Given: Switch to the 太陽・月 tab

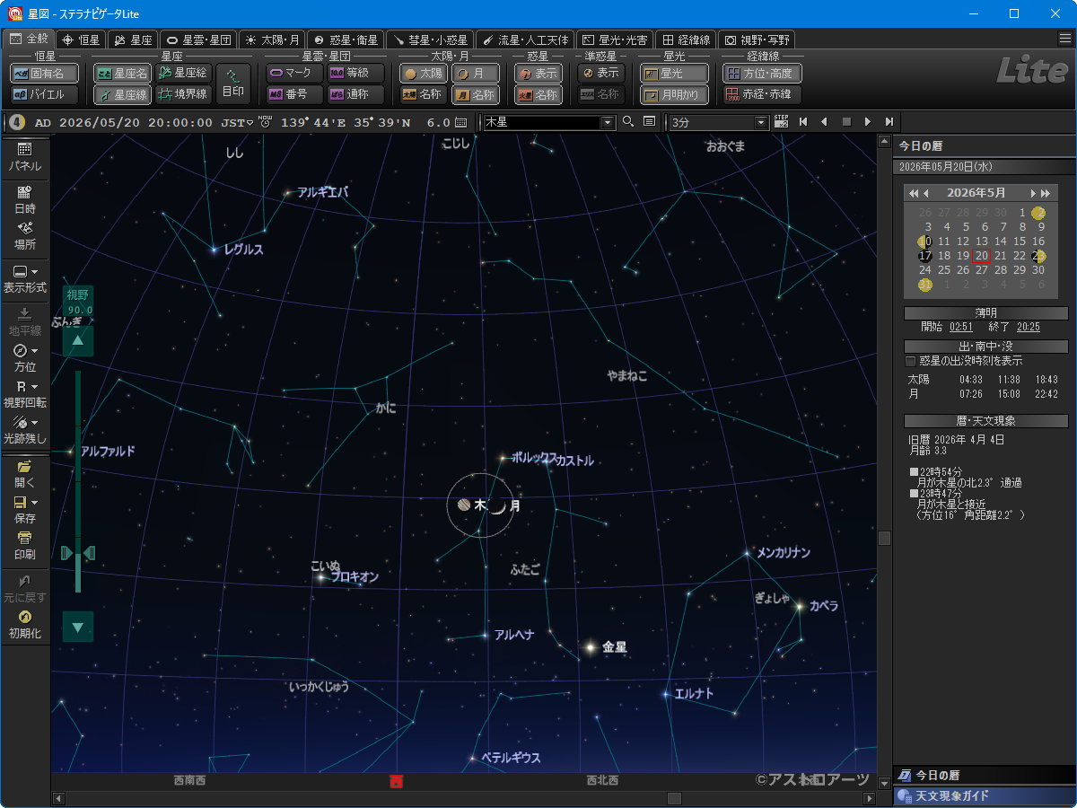Looking at the screenshot, I should [x=272, y=40].
